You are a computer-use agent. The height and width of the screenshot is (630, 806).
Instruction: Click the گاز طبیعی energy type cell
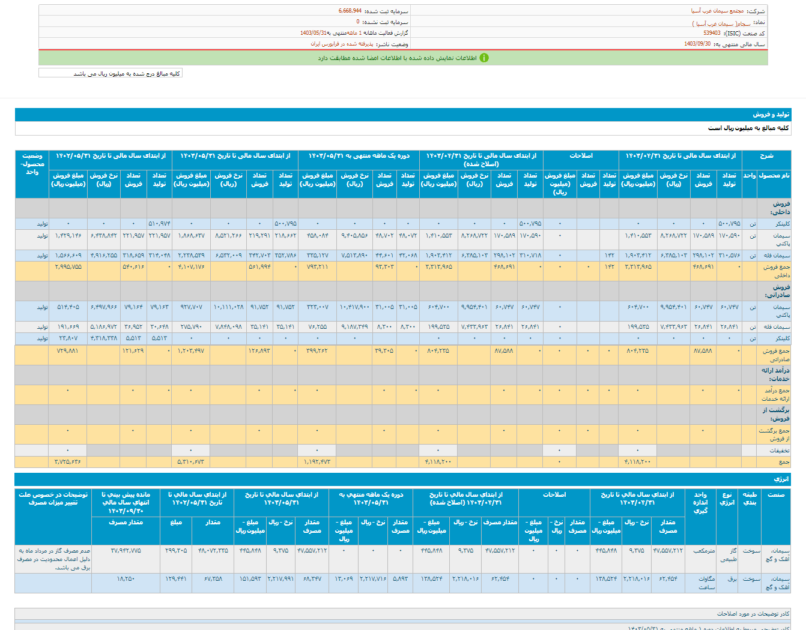coord(729,555)
